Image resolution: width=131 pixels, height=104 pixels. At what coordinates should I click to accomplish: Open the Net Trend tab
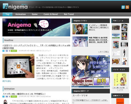pos(69,14)
